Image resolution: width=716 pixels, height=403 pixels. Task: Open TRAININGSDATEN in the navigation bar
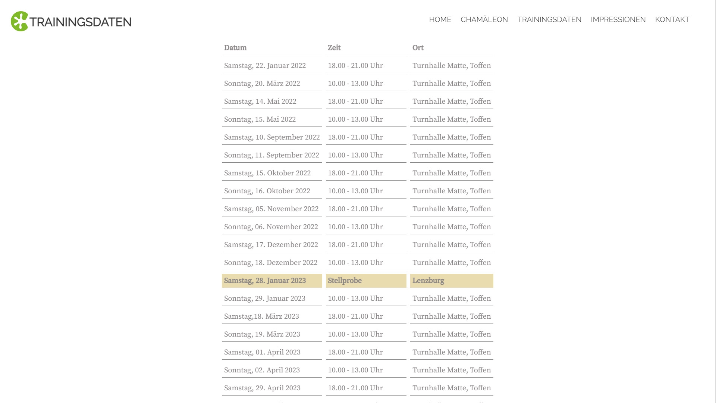point(549,19)
